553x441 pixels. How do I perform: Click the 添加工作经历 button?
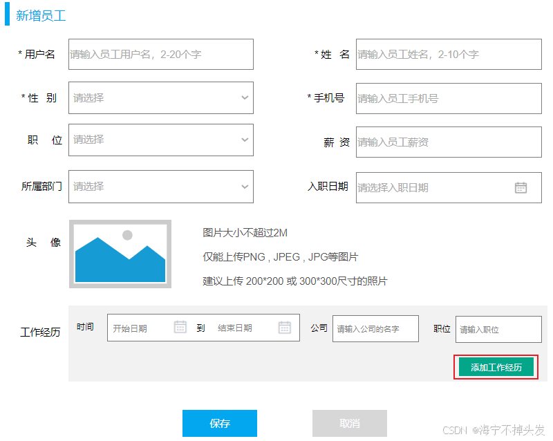click(496, 367)
